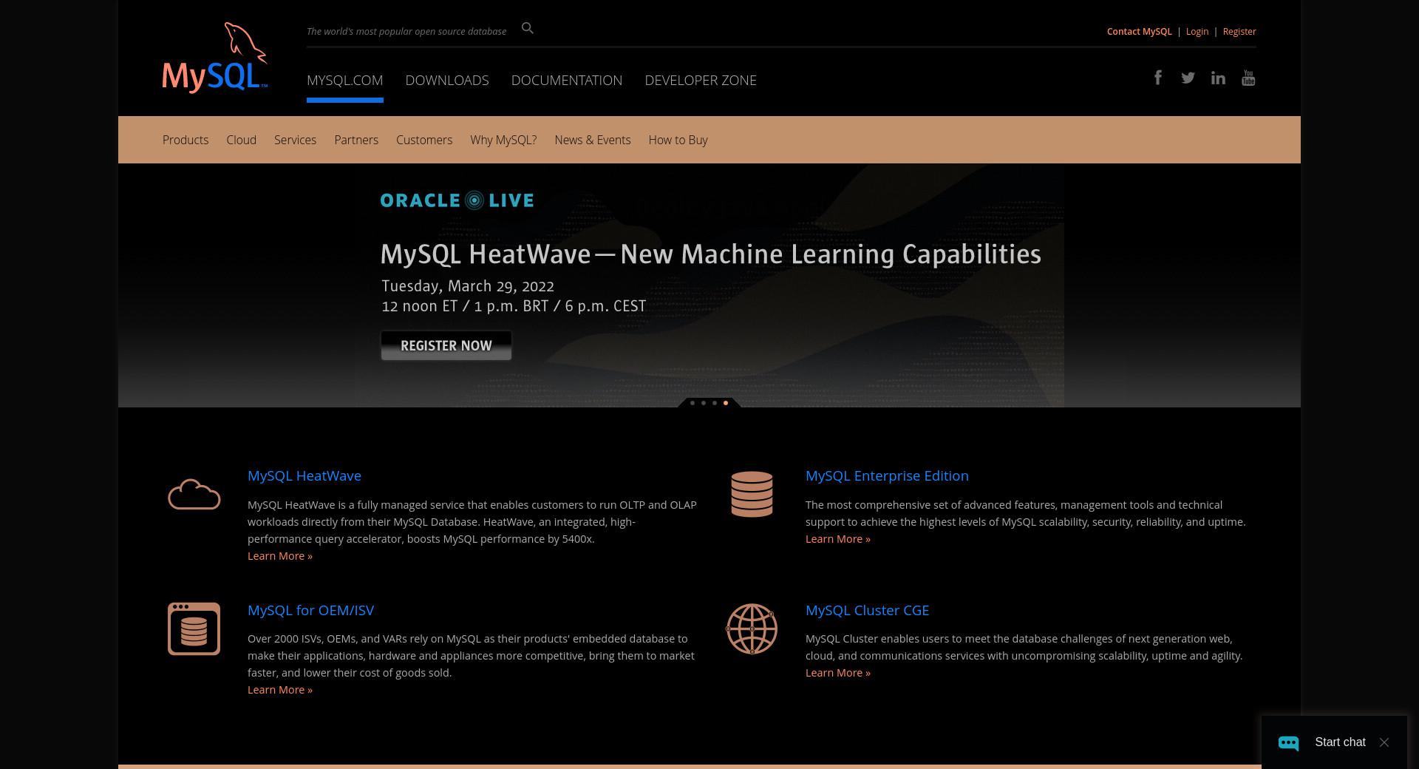Viewport: 1419px width, 769px height.
Task: Click Learn More under MySQL Cluster CGE
Action: (x=838, y=673)
